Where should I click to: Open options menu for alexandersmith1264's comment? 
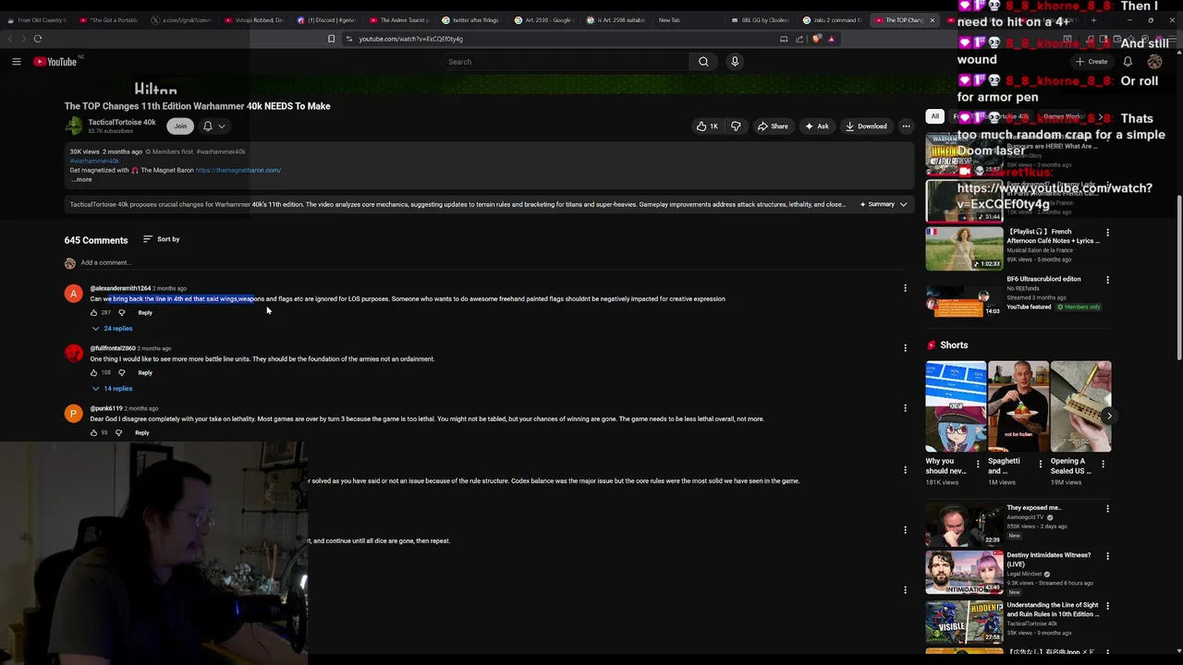[905, 288]
